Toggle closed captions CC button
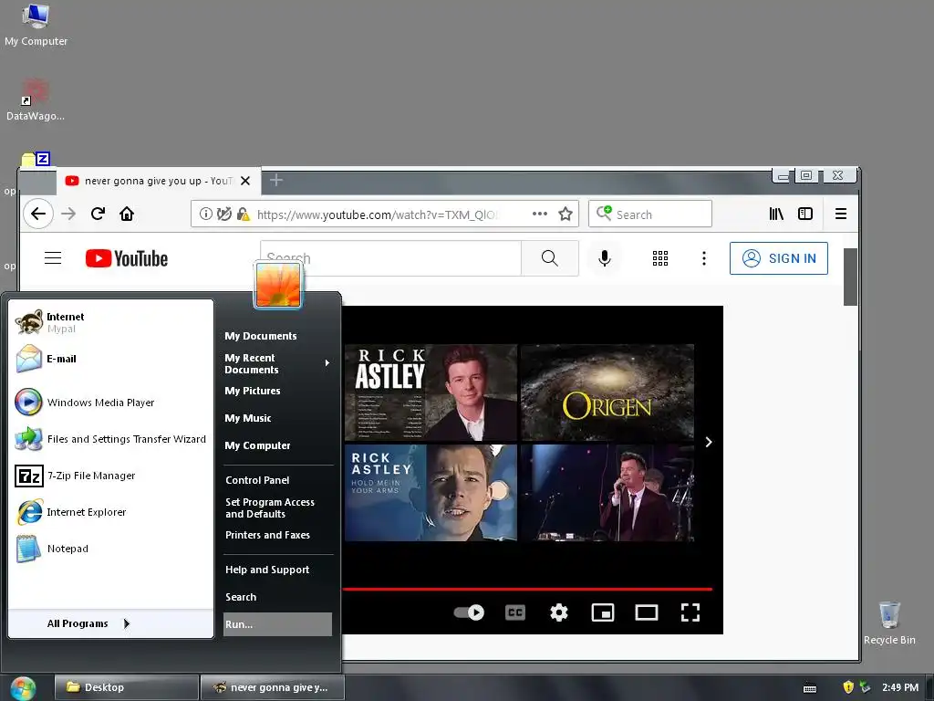 point(515,612)
